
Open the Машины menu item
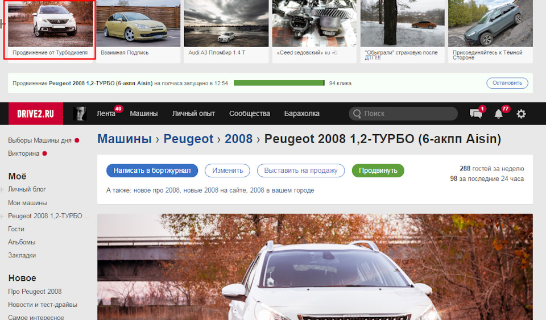pyautogui.click(x=144, y=113)
